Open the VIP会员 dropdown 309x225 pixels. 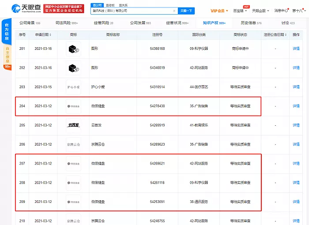pos(219,11)
